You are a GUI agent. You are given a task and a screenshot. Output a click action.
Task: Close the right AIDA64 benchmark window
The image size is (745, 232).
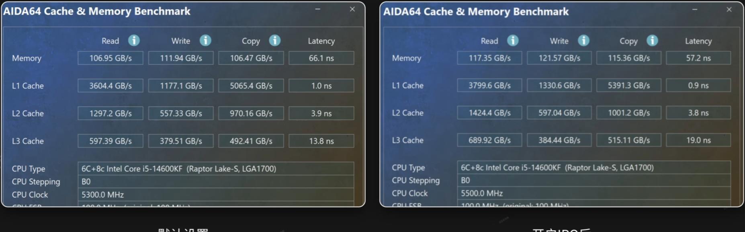click(729, 9)
